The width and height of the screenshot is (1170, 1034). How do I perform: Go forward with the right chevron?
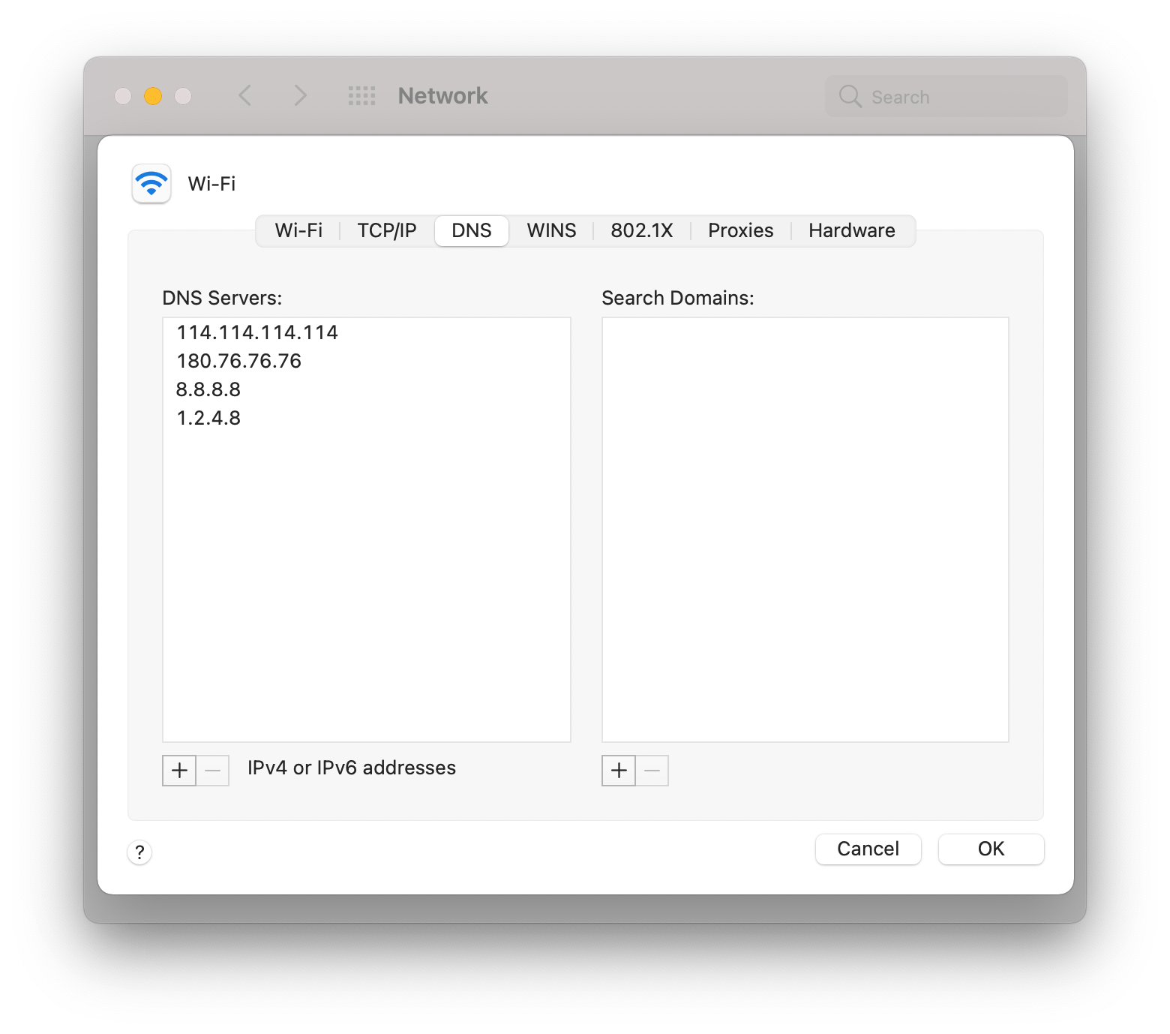tap(300, 95)
